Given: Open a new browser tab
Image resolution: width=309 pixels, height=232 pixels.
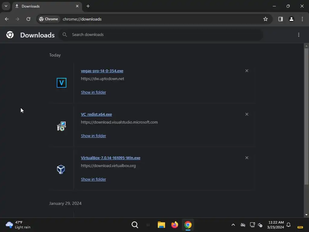Looking at the screenshot, I should (x=88, y=6).
